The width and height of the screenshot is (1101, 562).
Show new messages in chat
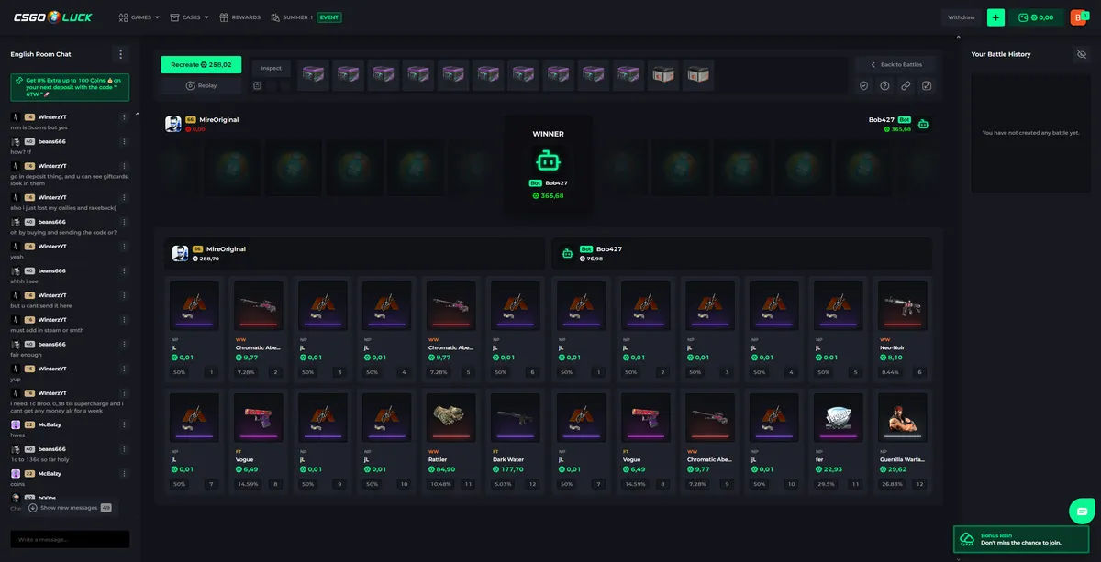point(70,507)
